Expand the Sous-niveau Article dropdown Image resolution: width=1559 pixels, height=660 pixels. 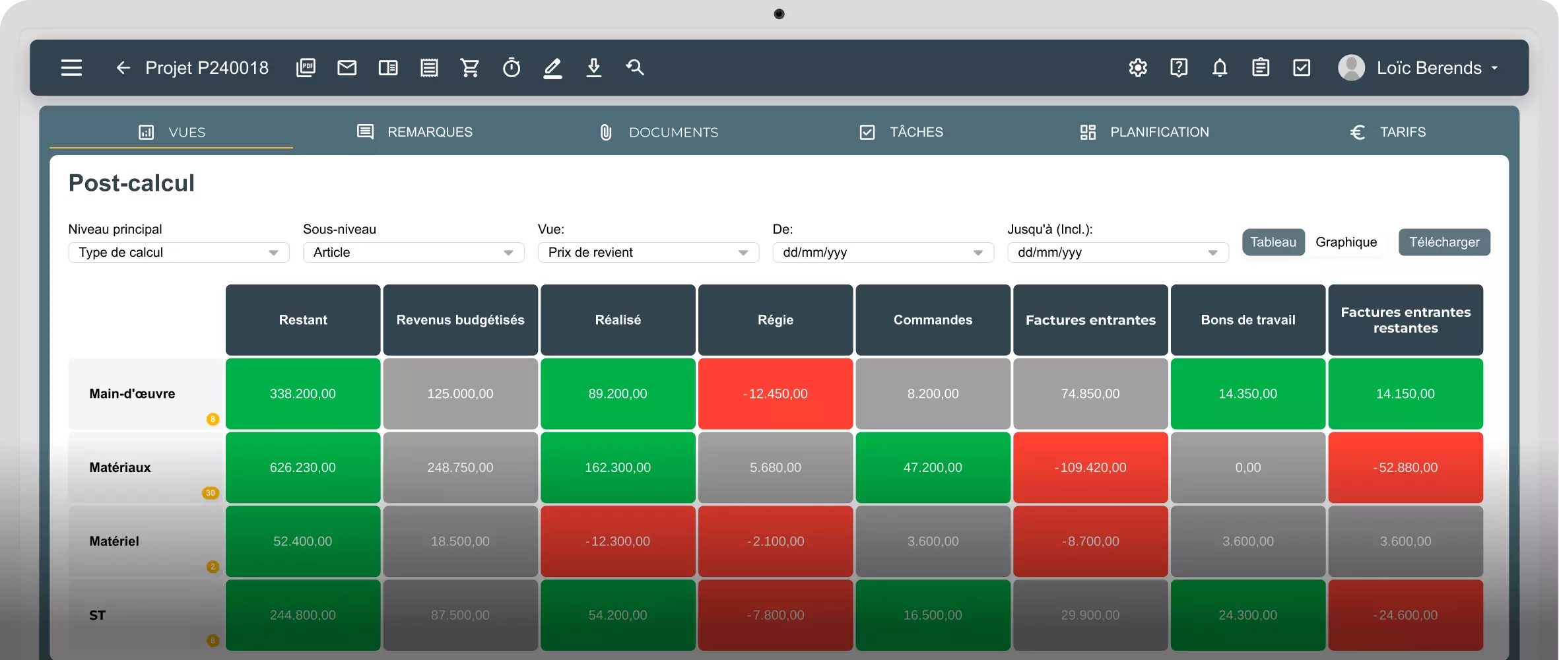(x=414, y=253)
